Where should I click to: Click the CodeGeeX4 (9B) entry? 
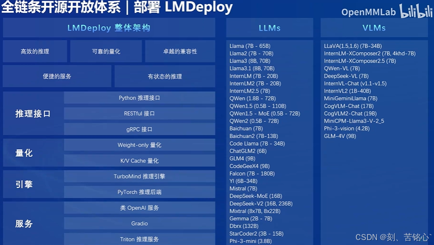250,166
